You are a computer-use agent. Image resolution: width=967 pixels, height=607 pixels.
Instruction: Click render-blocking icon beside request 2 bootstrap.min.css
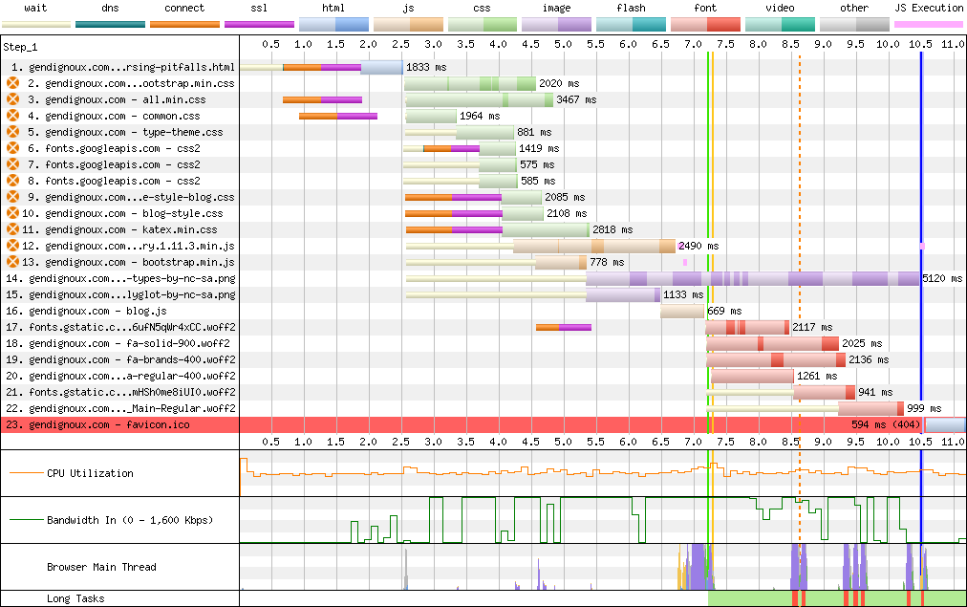(12, 84)
